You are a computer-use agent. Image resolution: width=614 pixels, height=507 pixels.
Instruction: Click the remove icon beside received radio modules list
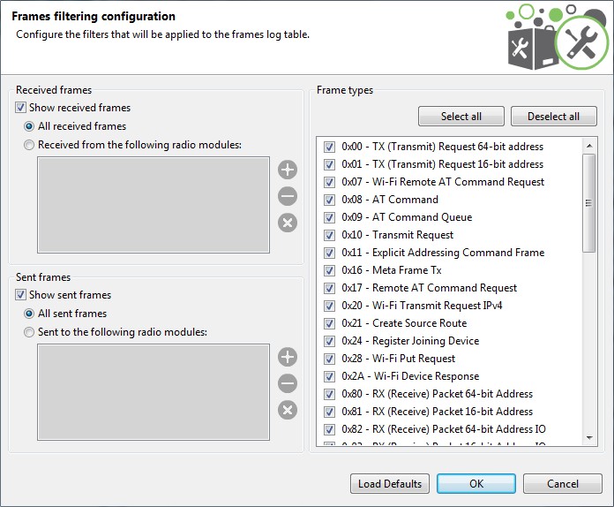[288, 196]
